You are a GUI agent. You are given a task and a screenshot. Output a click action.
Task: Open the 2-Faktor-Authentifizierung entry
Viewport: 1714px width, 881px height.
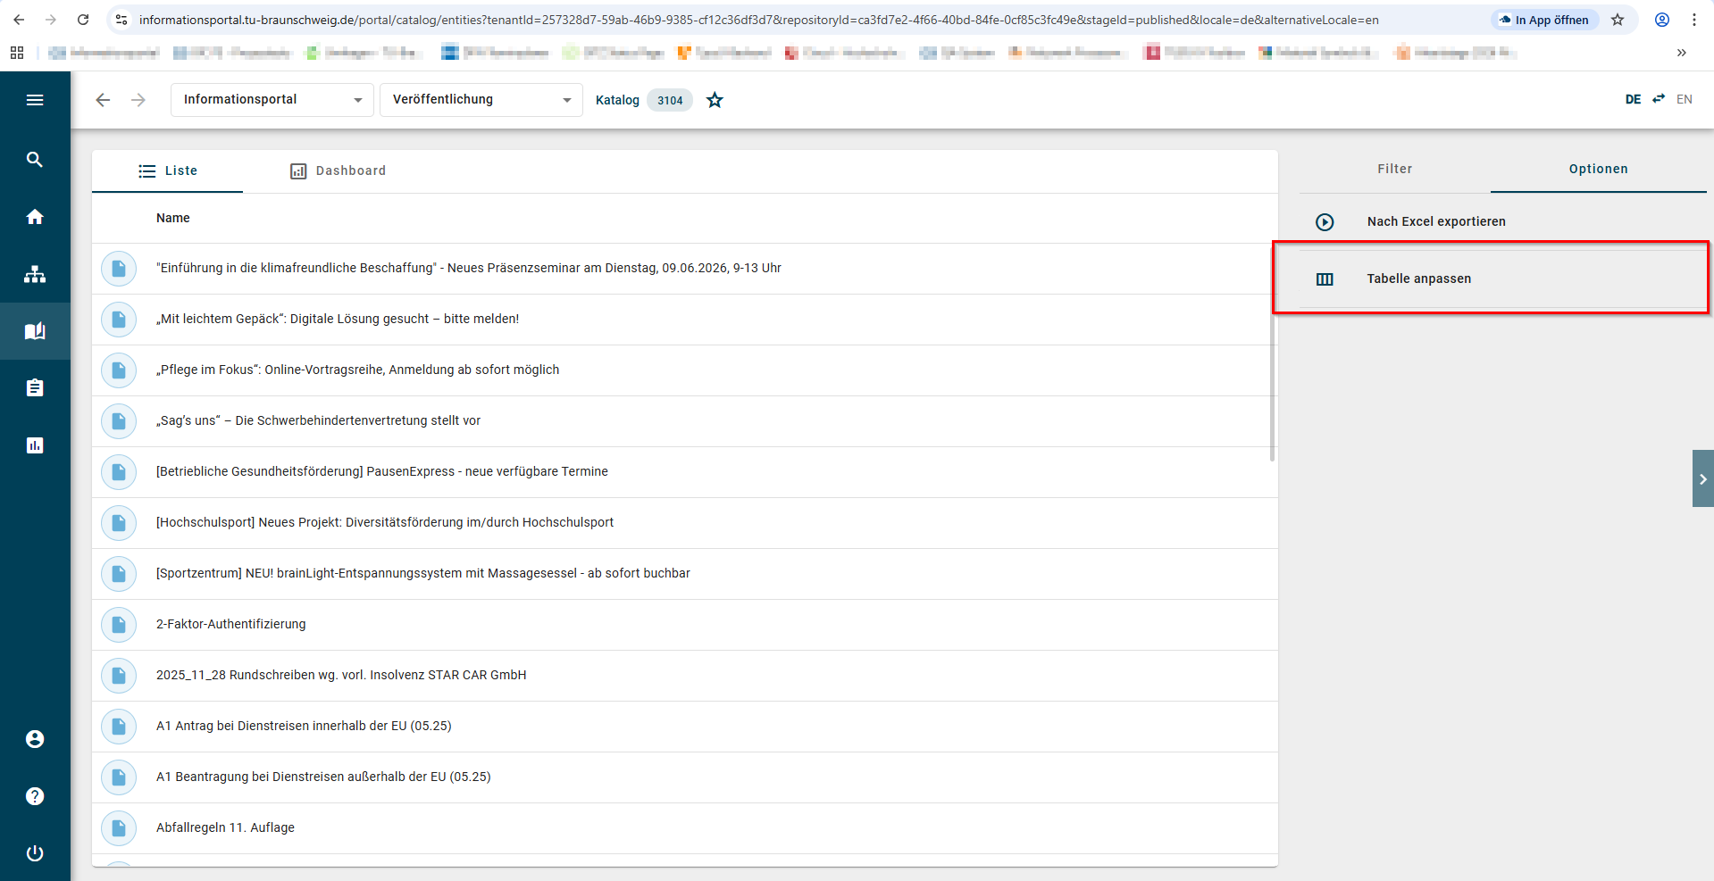(230, 624)
